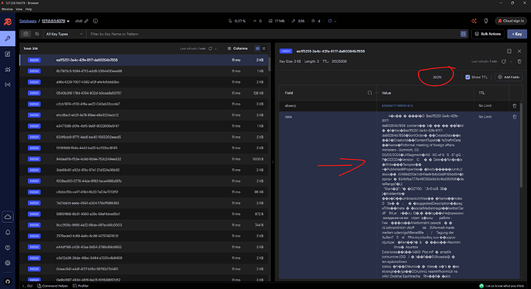Open Bulk Actions

tap(488, 34)
